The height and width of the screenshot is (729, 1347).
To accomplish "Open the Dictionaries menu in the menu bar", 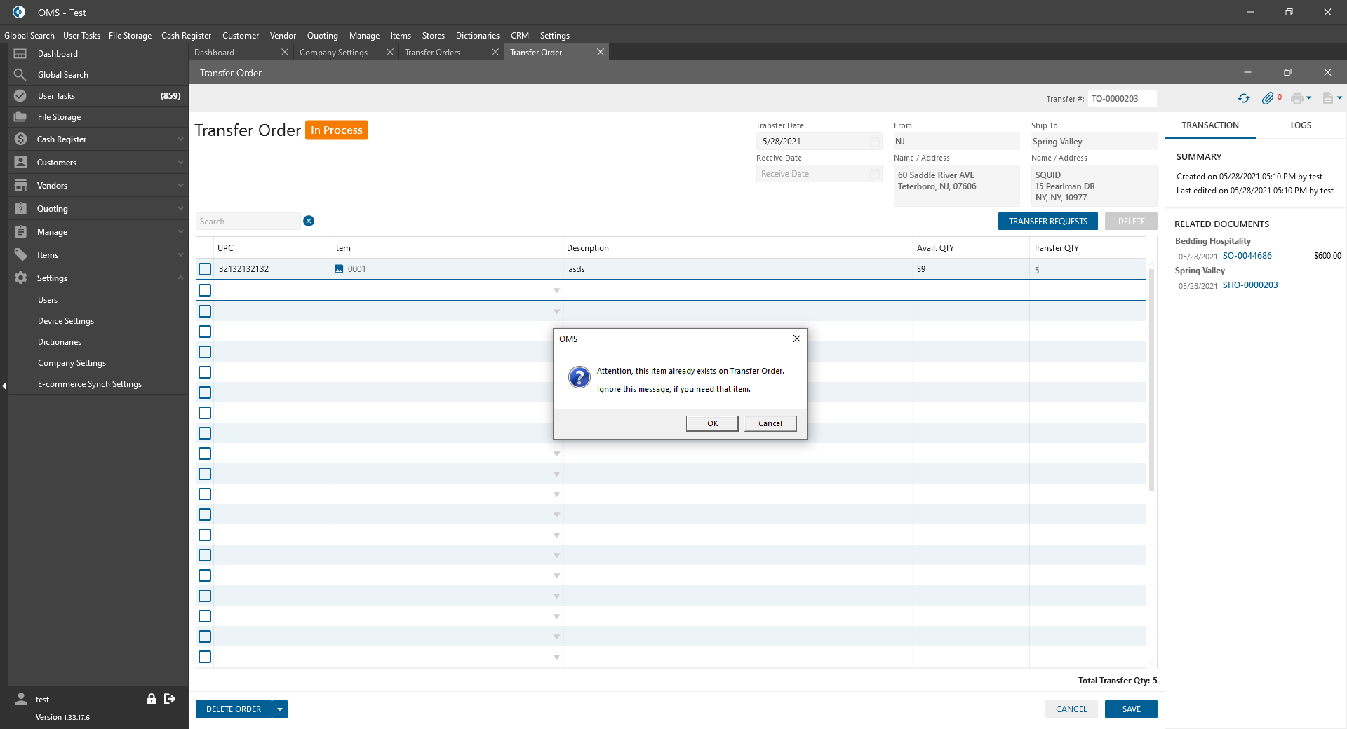I will click(477, 36).
